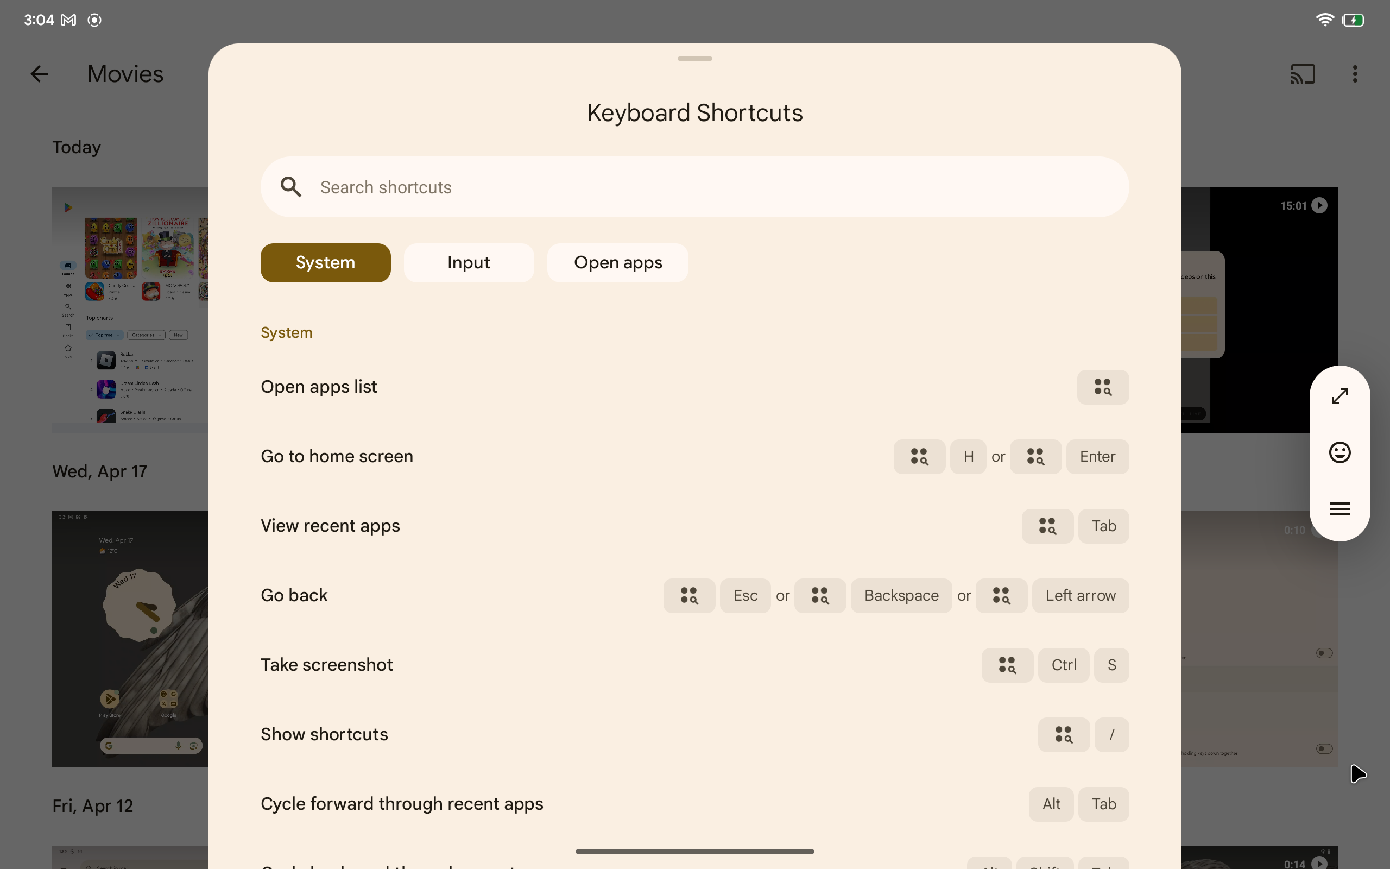Select the Input shortcuts tab
This screenshot has height=869, width=1390.
469,262
